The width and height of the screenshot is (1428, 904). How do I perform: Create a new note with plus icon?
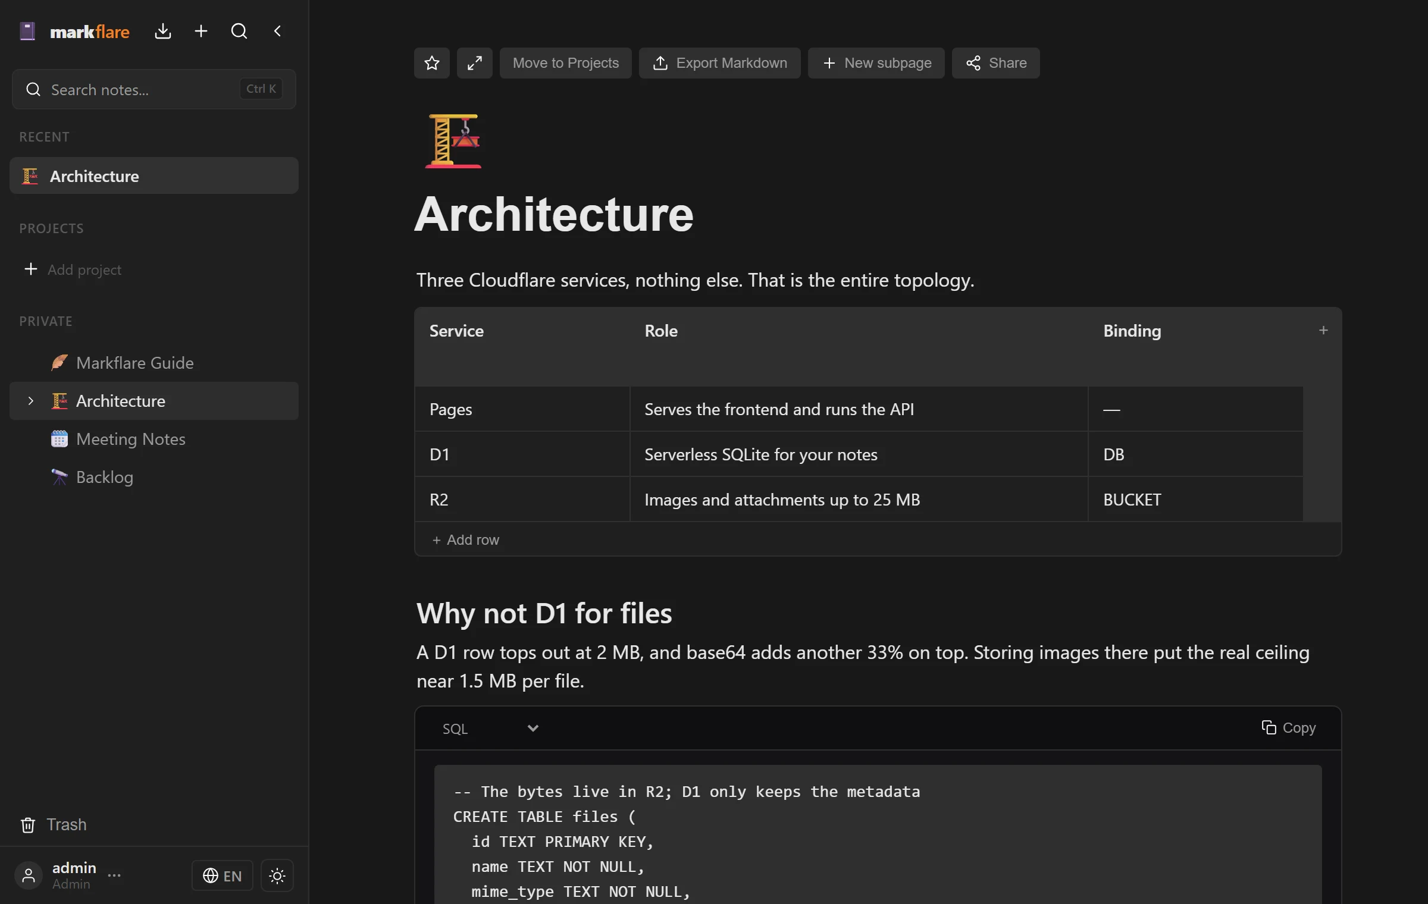click(x=201, y=32)
